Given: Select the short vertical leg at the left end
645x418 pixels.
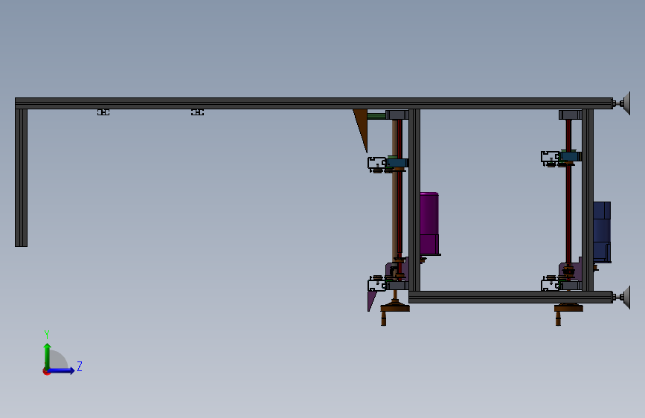Looking at the screenshot, I should coord(22,178).
